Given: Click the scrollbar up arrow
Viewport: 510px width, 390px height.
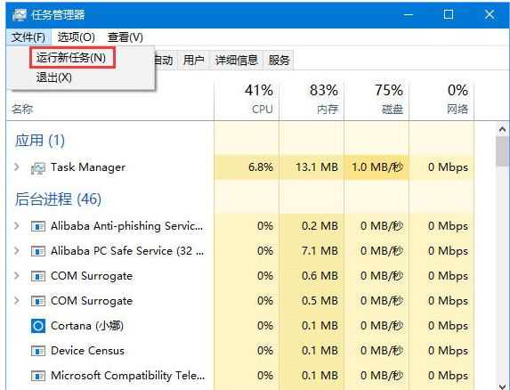Looking at the screenshot, I should coord(502,129).
